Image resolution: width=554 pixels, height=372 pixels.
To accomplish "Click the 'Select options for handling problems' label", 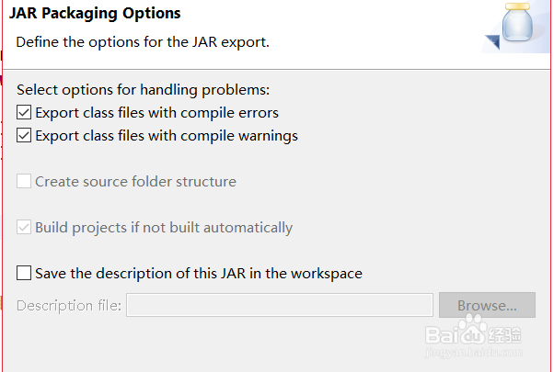I will click(143, 90).
